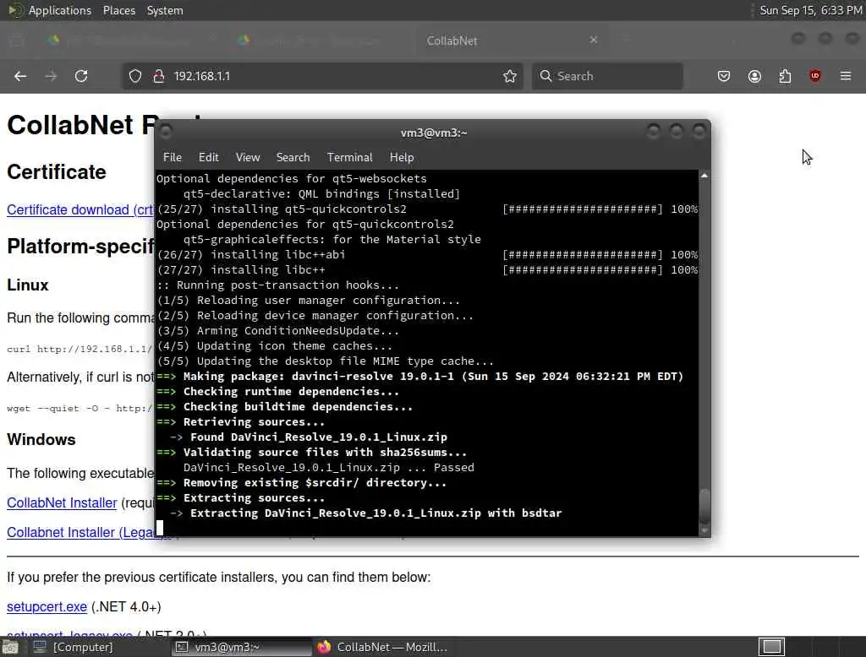Click the show desktop icon in taskbar

tap(10, 647)
